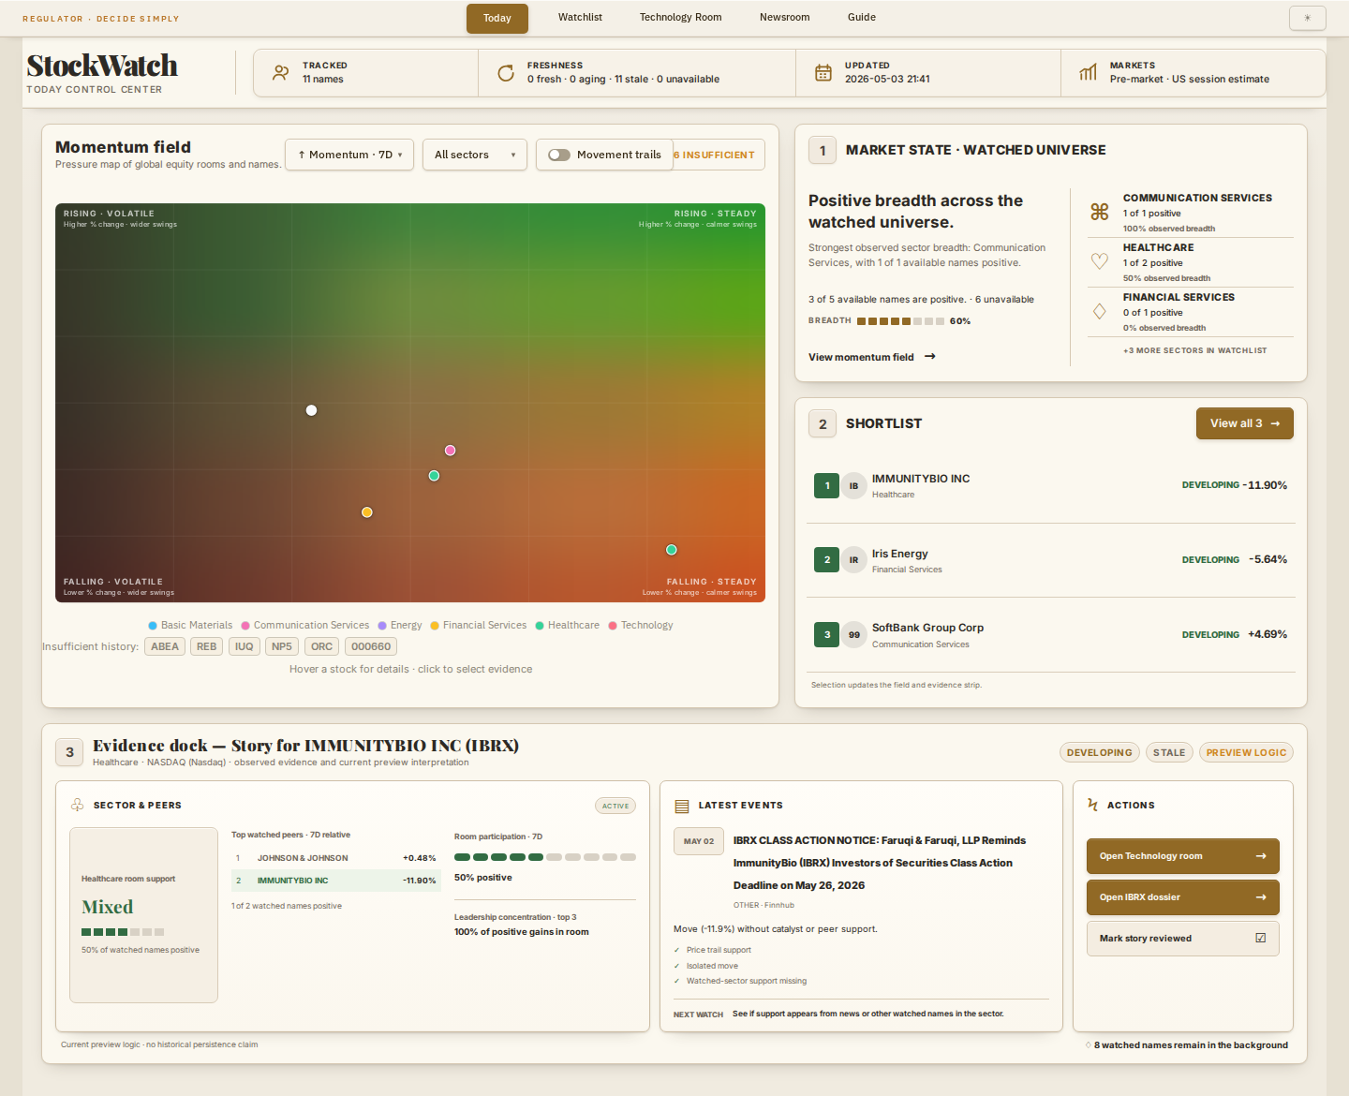The height and width of the screenshot is (1096, 1349).
Task: Select the yellow dot on momentum field
Action: point(367,512)
